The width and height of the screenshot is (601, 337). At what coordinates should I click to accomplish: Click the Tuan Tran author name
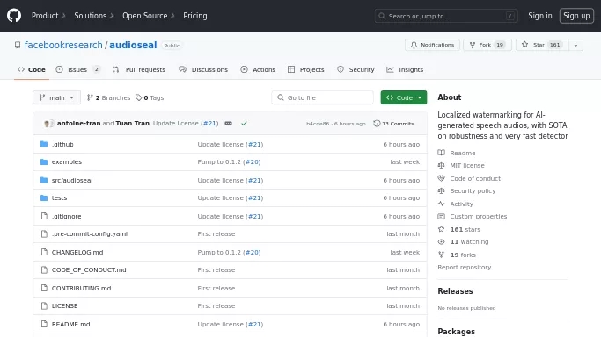click(132, 124)
